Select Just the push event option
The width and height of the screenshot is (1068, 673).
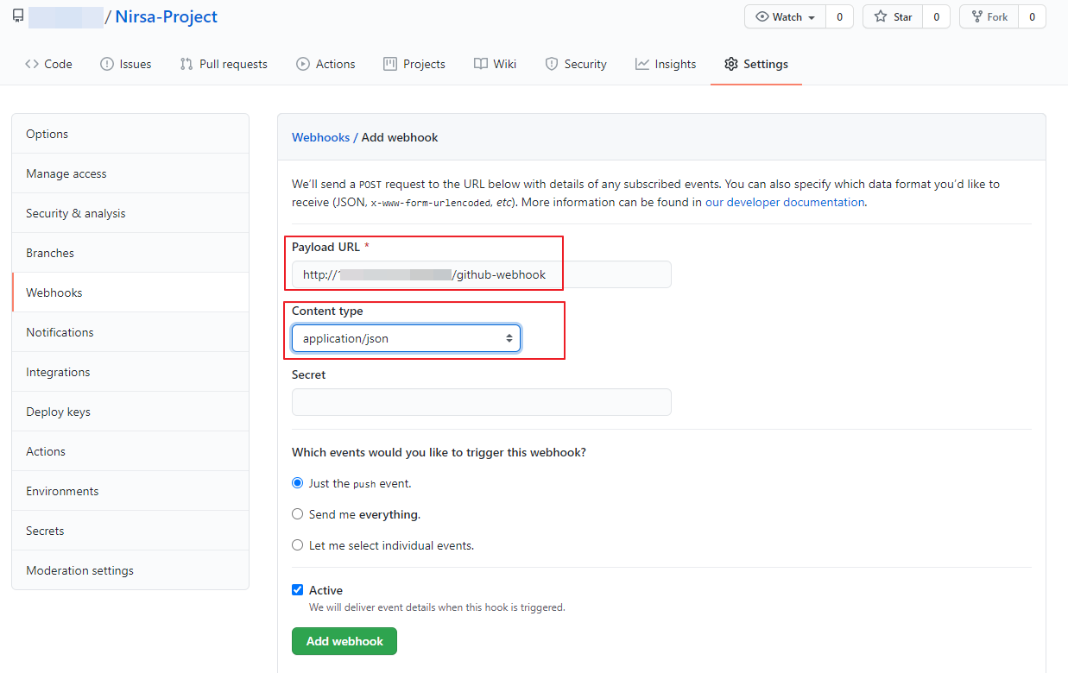298,483
